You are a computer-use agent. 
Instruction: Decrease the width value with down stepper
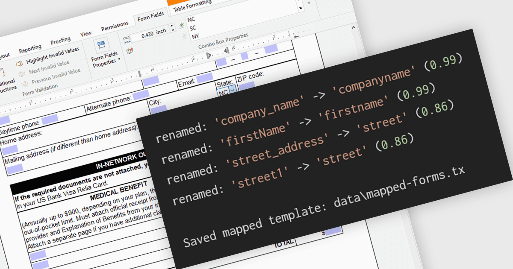pyautogui.click(x=173, y=31)
